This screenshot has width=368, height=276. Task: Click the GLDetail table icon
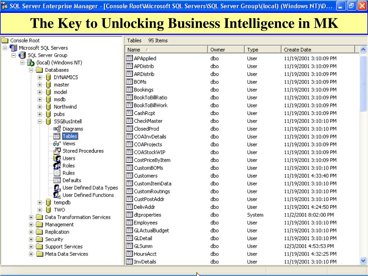[x=129, y=238]
